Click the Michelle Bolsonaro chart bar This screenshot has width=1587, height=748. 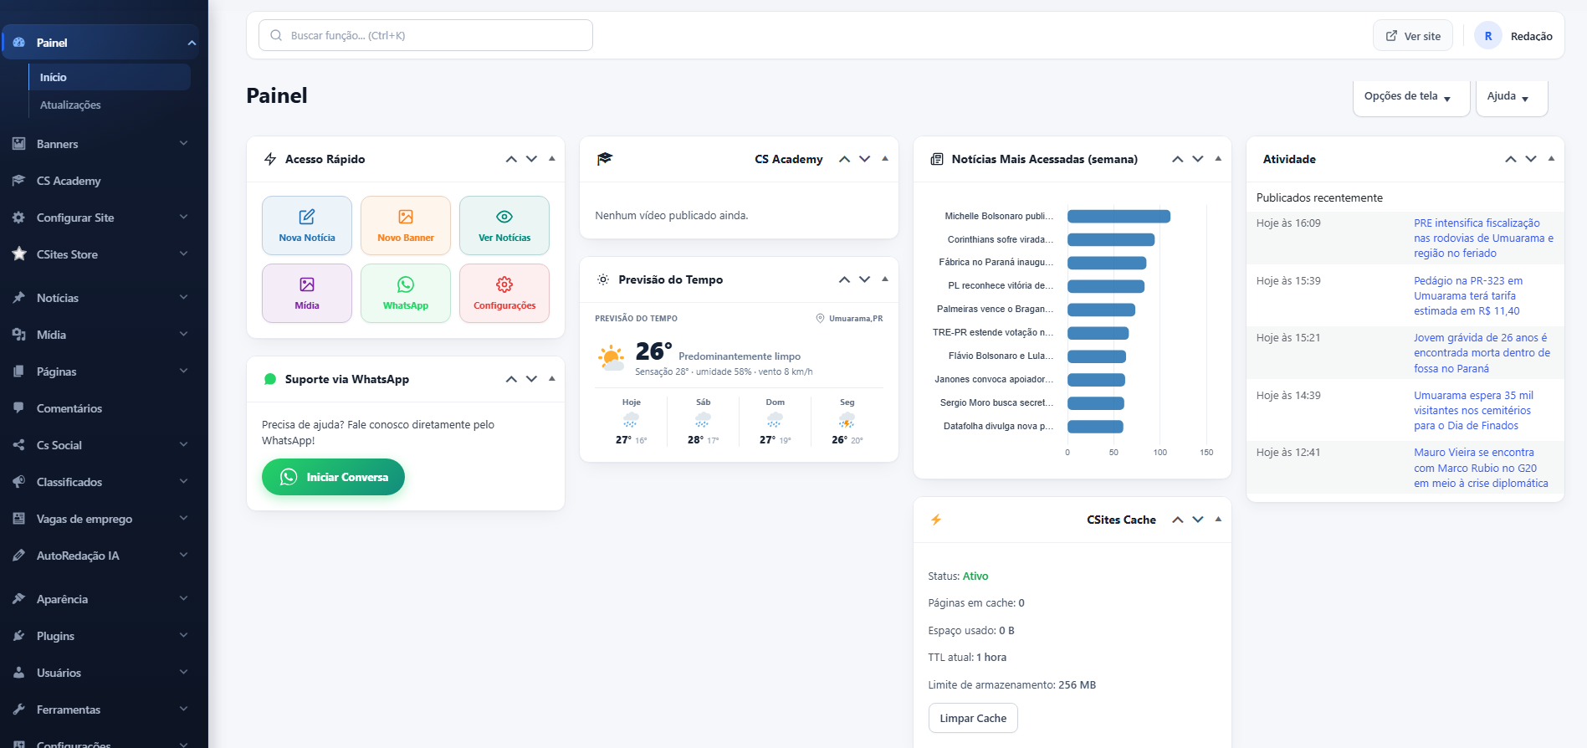1119,216
